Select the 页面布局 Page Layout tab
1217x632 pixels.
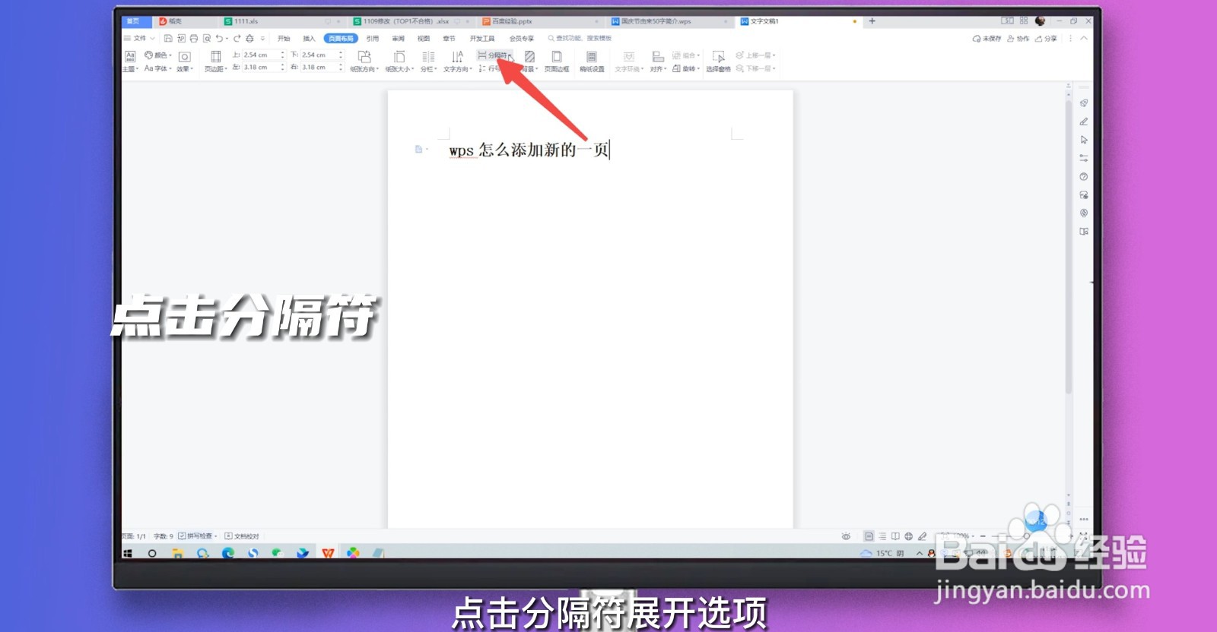(x=341, y=38)
